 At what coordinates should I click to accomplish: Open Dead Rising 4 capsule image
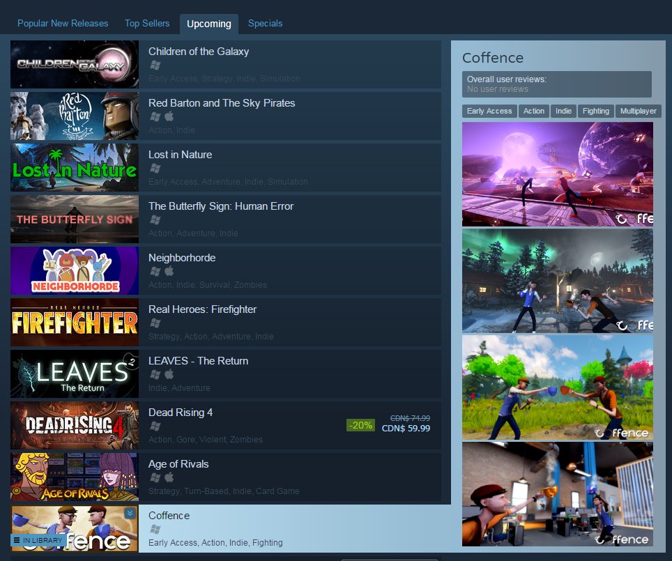(x=75, y=426)
